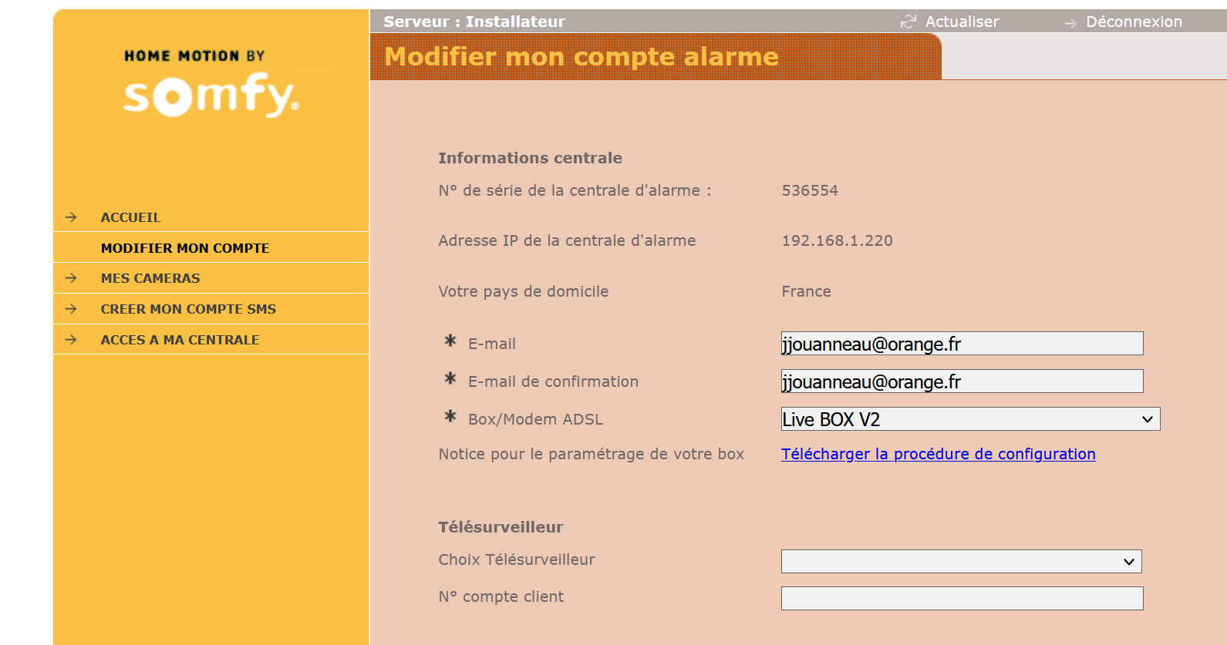This screenshot has height=645, width=1227.
Task: Focus the E-mail input field
Action: tap(961, 344)
